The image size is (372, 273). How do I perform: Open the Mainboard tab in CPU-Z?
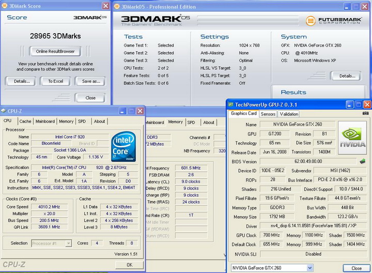click(45, 122)
